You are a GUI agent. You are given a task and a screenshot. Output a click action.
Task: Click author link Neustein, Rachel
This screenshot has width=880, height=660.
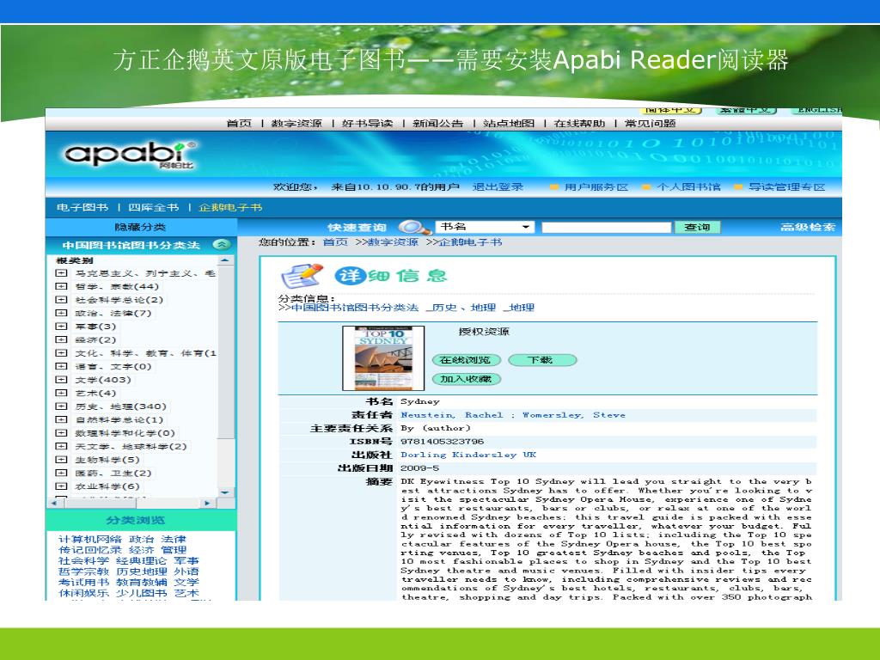tap(452, 415)
